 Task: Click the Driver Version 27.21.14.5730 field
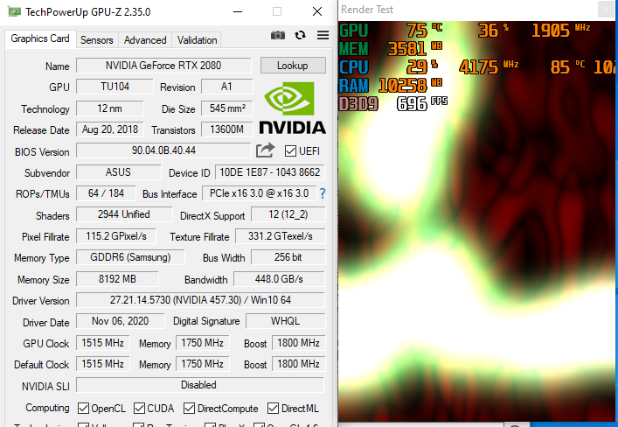tap(201, 300)
